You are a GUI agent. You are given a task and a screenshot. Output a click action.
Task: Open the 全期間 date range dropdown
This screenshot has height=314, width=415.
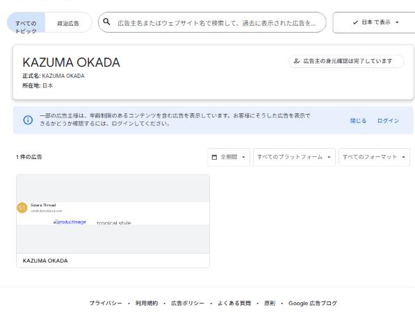(x=229, y=157)
